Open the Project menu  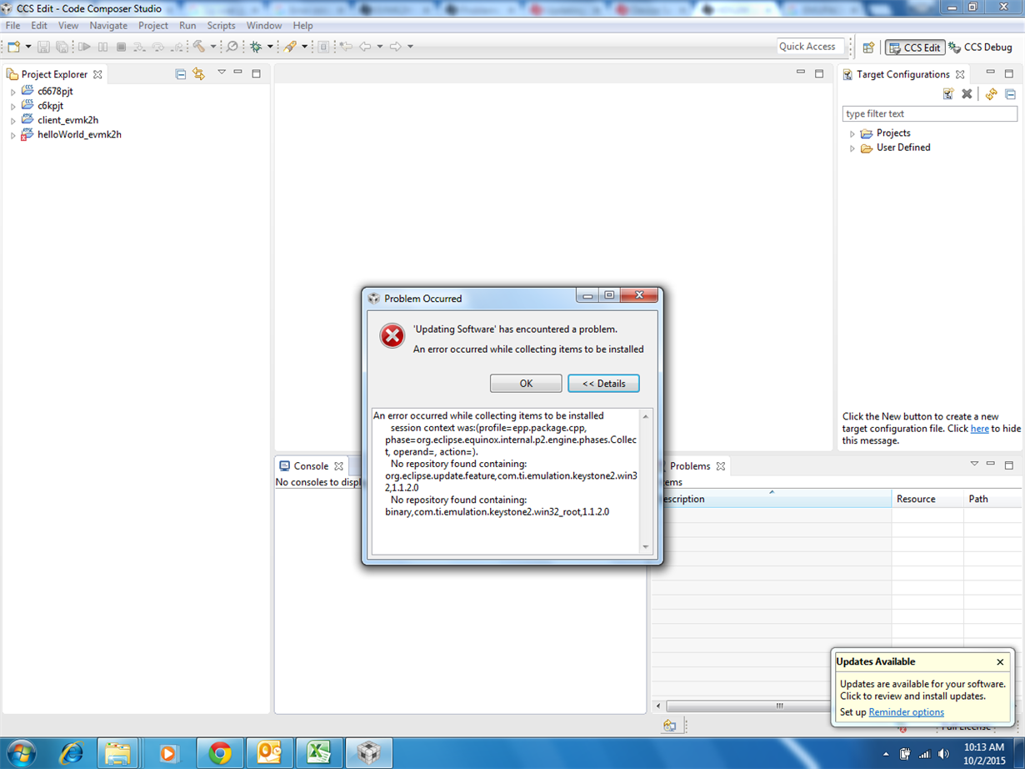point(153,26)
